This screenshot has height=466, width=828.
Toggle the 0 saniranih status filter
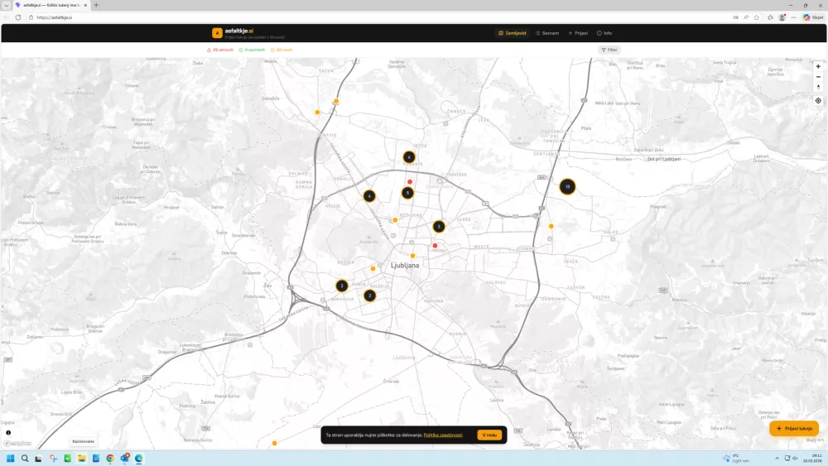252,50
